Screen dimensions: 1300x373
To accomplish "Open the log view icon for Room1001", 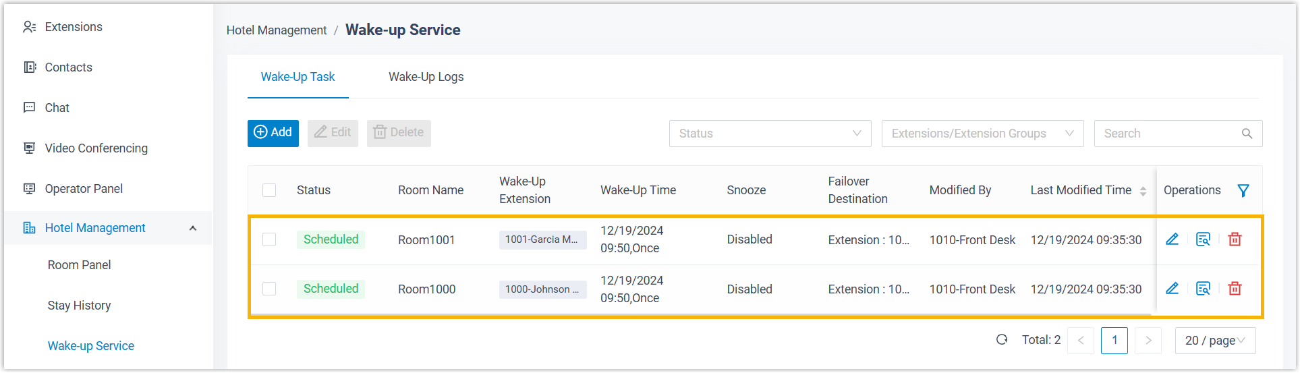I will [x=1203, y=239].
